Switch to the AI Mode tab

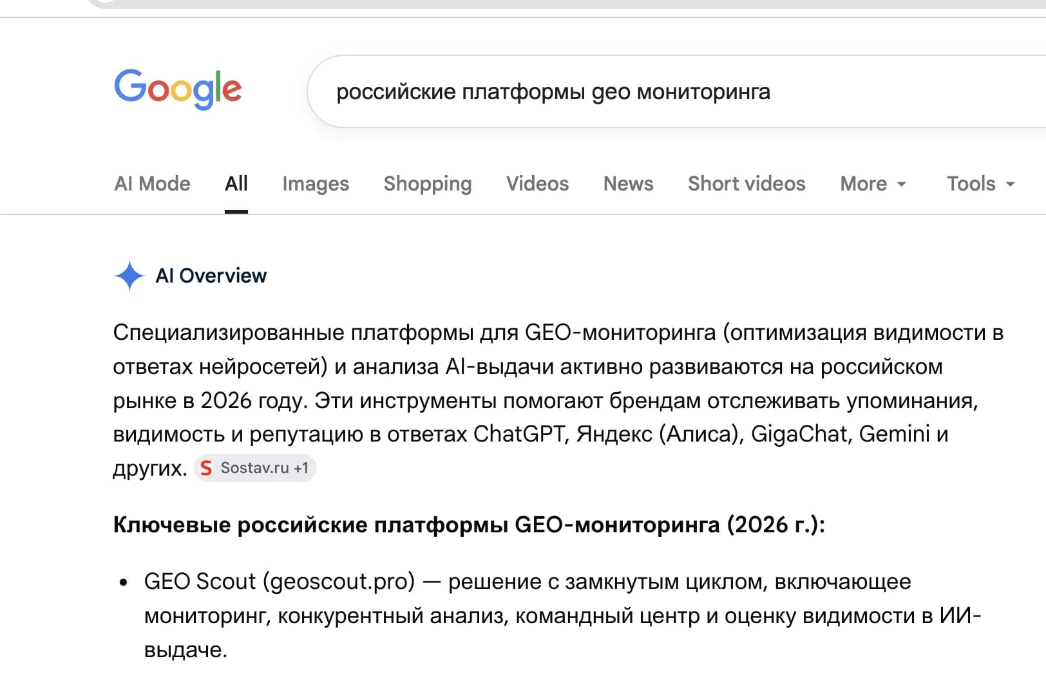click(152, 184)
